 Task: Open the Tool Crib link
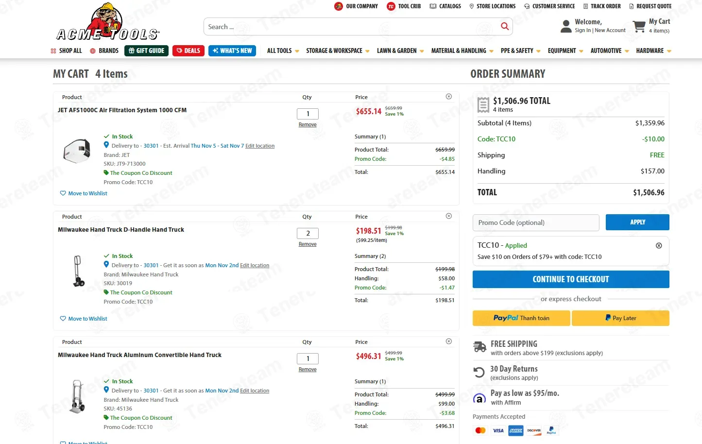404,6
